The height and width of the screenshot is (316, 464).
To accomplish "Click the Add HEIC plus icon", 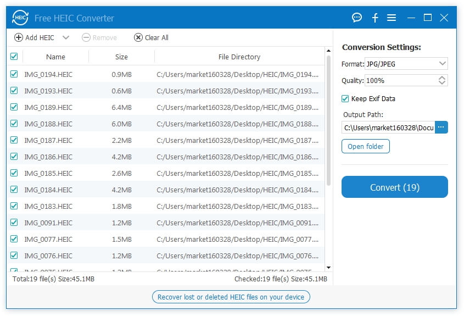I will click(19, 37).
